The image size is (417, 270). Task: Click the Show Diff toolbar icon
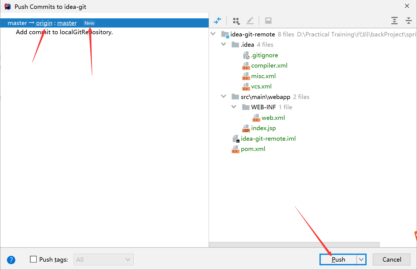(218, 20)
